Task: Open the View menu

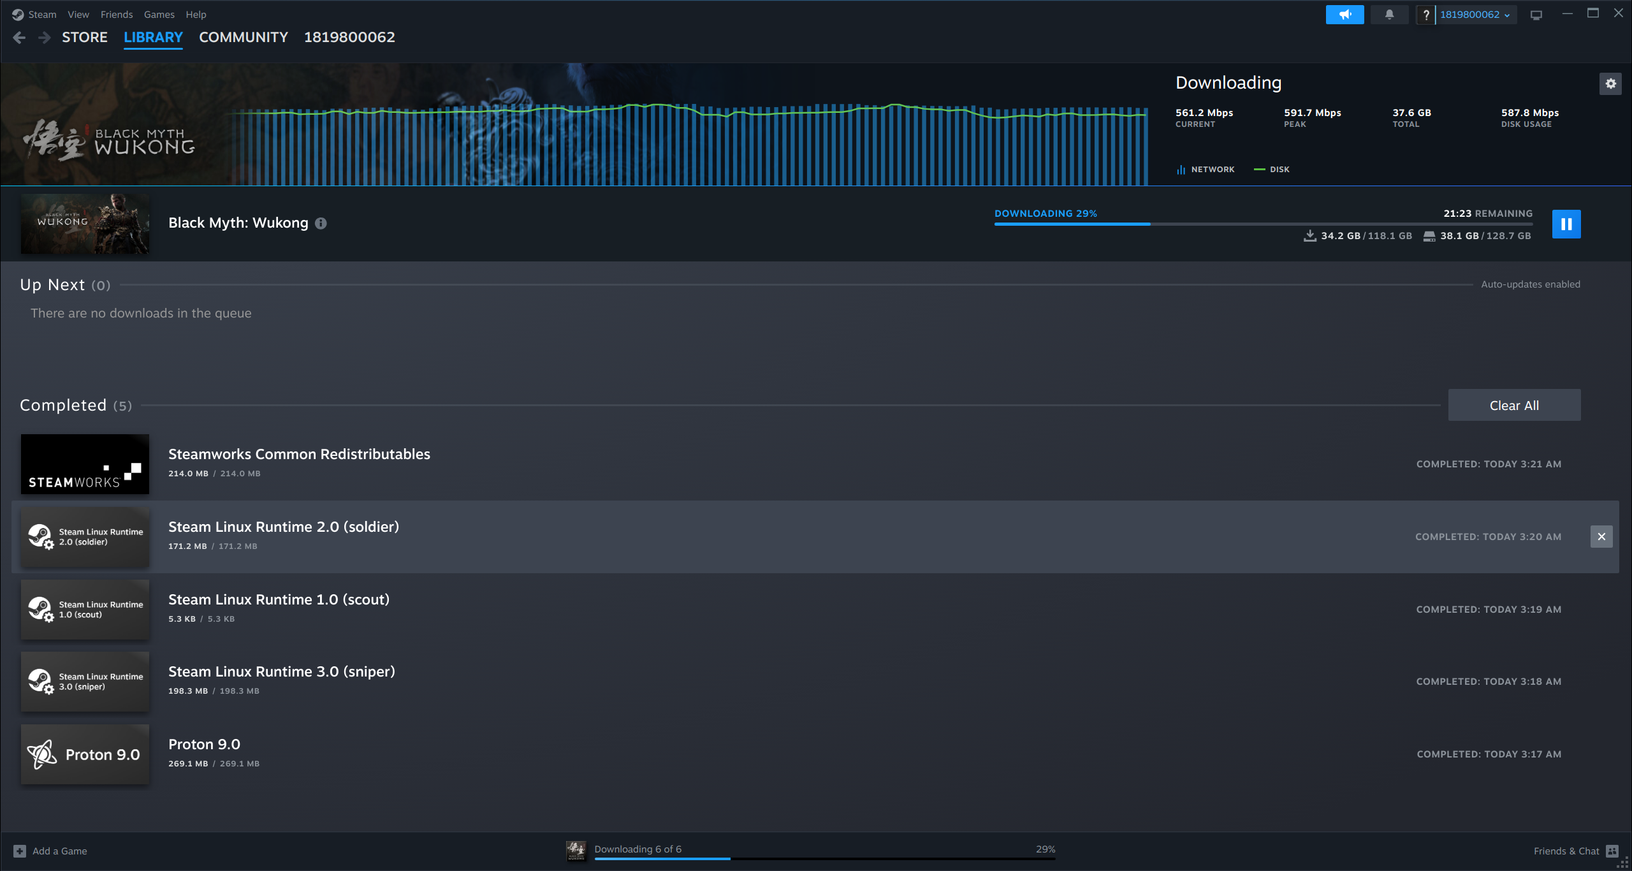Action: (x=78, y=15)
